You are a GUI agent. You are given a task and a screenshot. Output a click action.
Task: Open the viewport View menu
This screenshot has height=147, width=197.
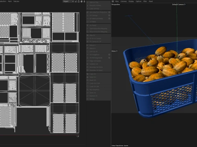coord(117,1)
